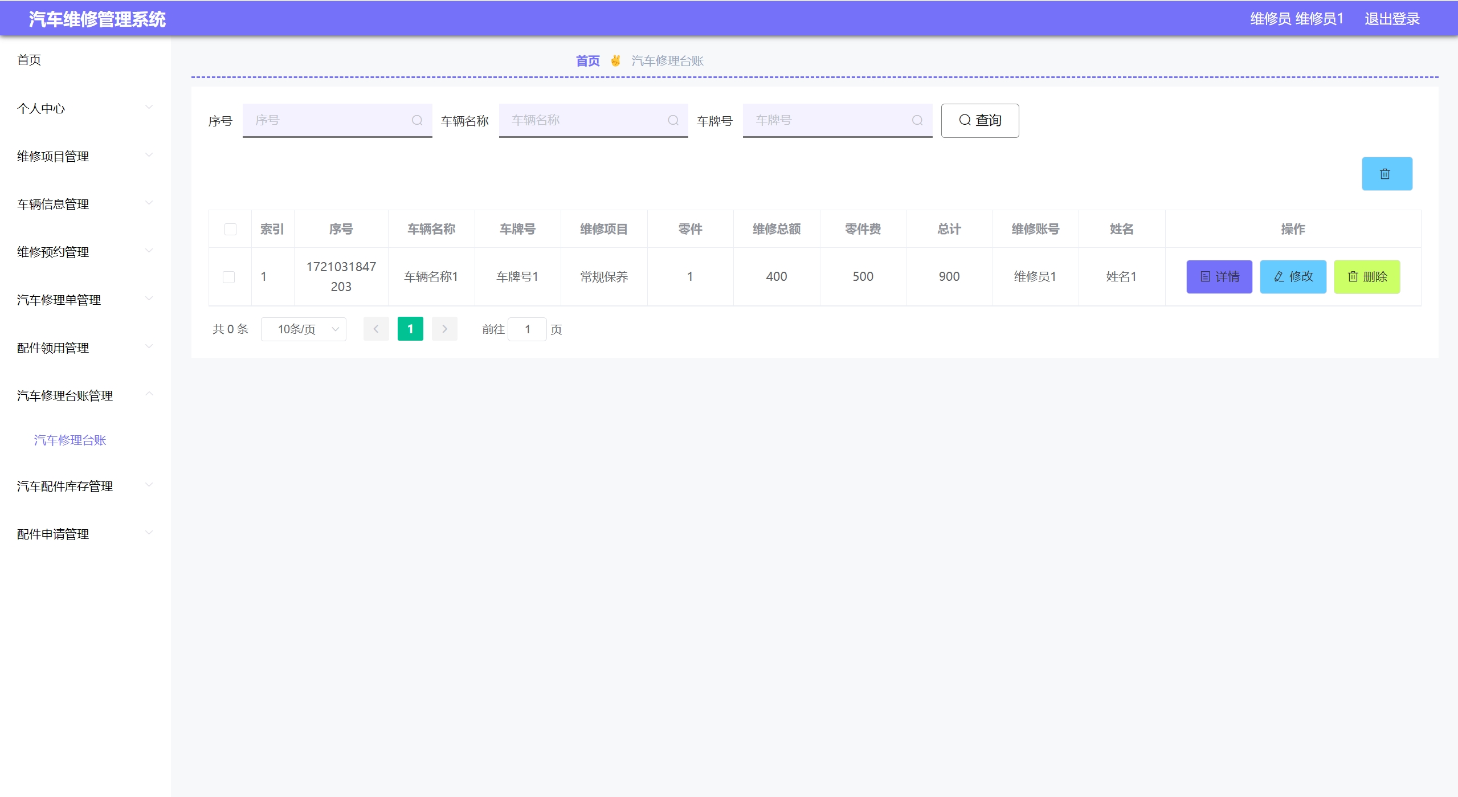This screenshot has width=1458, height=797.
Task: Go to previous page arrow
Action: 376,329
